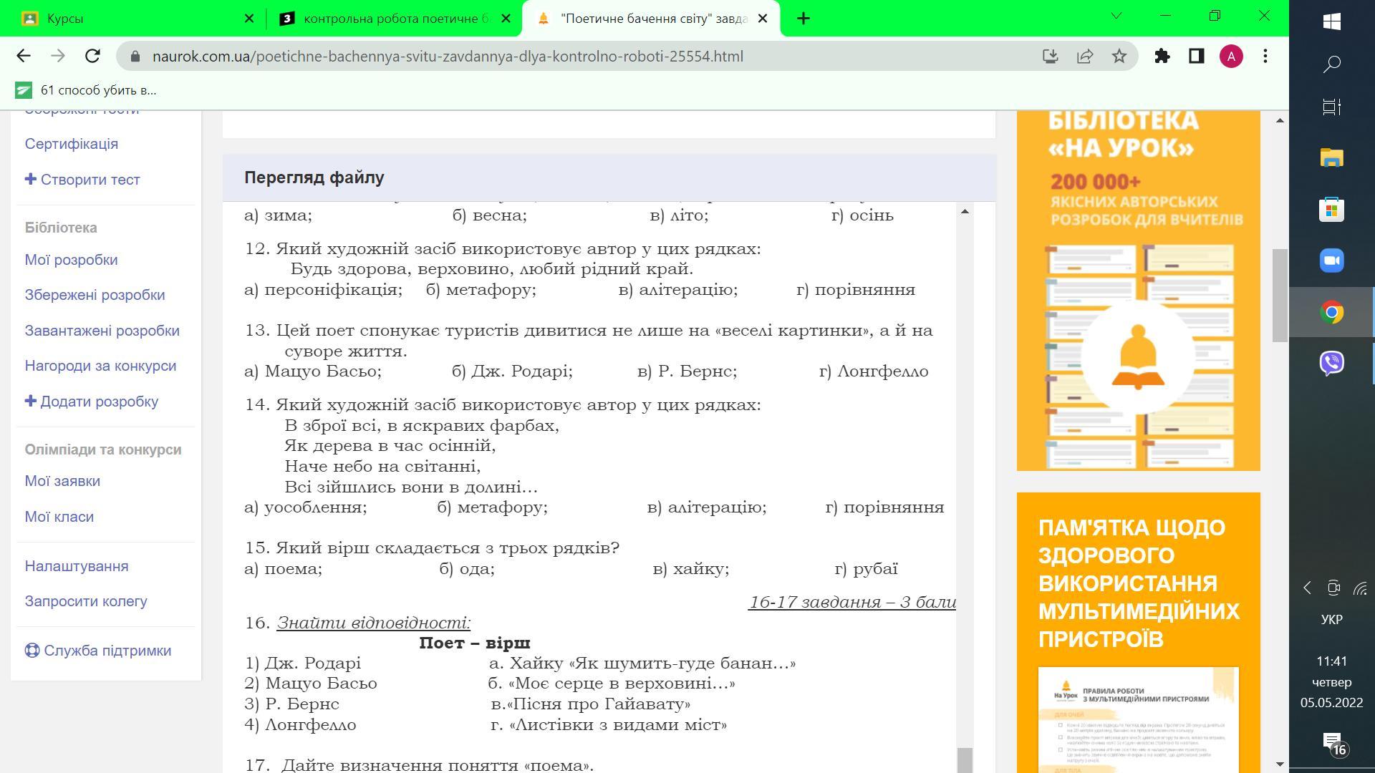Toggle the browser side panel icon
The image size is (1375, 773).
pyautogui.click(x=1196, y=56)
